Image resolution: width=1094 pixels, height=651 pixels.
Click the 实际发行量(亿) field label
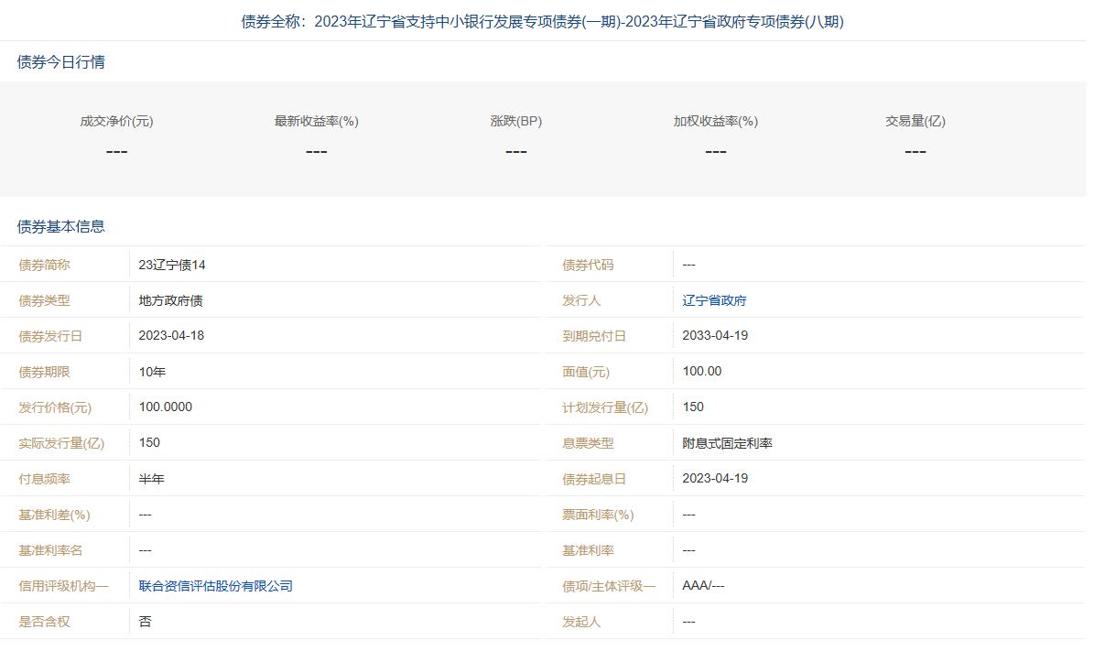61,443
